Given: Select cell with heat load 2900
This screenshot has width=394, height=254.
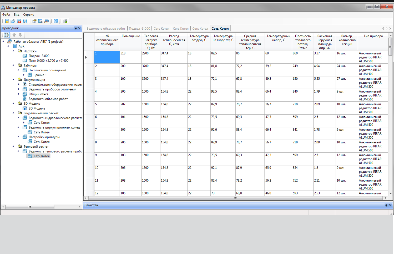Looking at the screenshot, I should point(151,57).
